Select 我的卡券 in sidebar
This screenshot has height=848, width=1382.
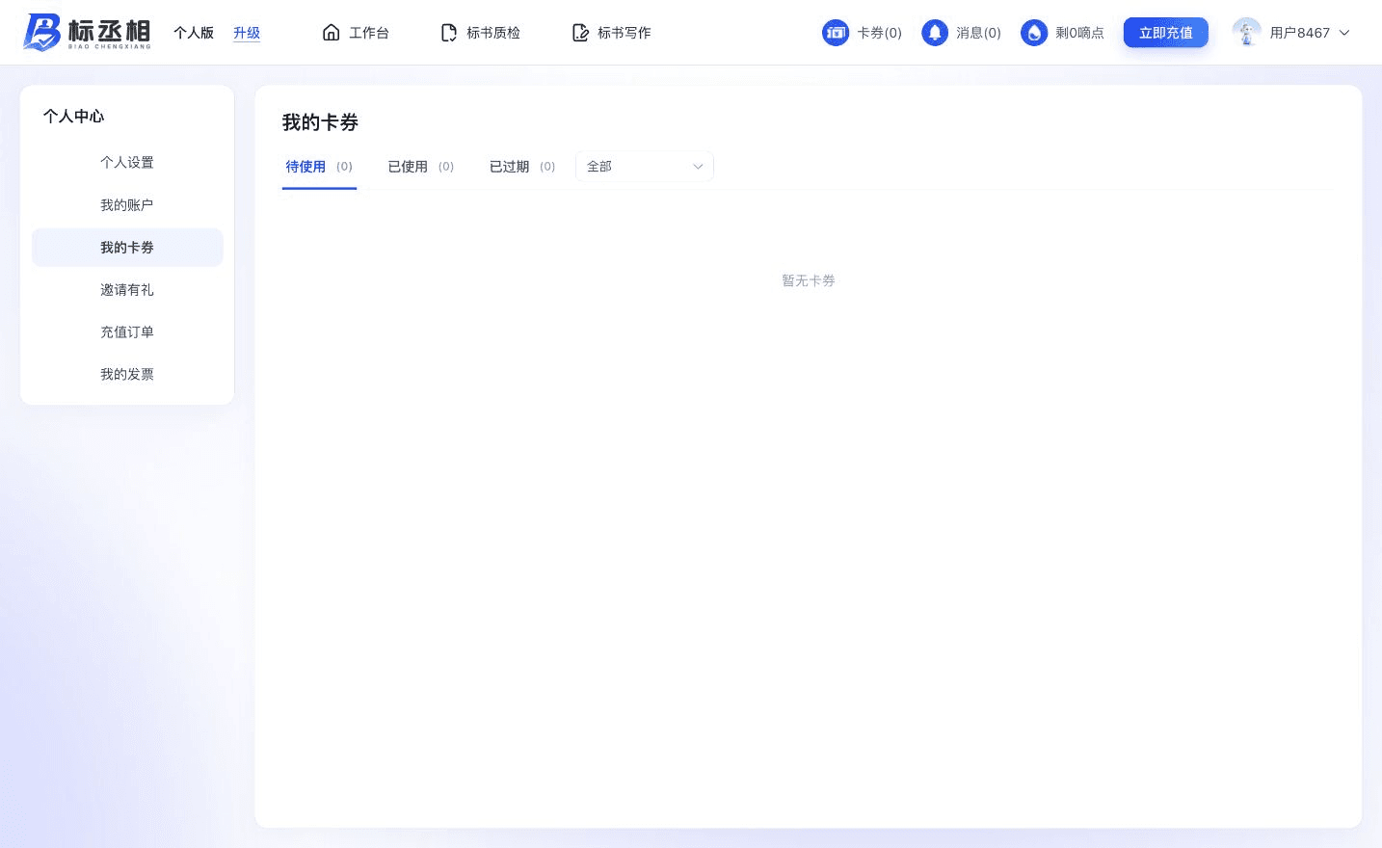tap(127, 248)
